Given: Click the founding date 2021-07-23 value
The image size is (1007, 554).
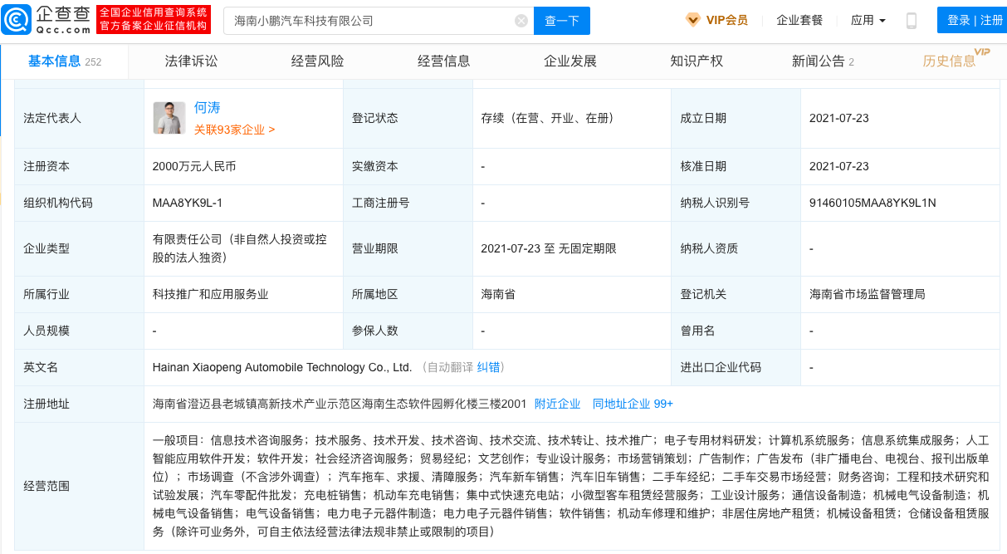Looking at the screenshot, I should pos(839,118).
